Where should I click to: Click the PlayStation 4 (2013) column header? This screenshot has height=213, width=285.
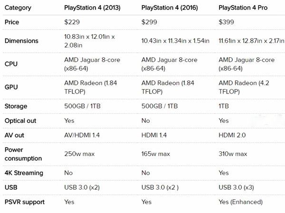click(x=92, y=8)
